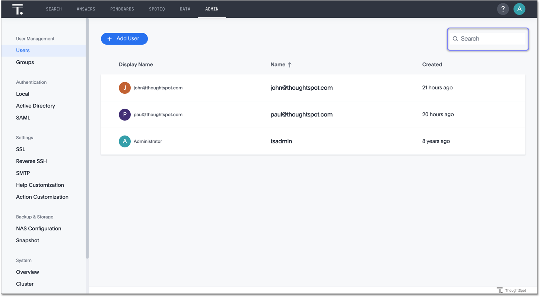Click the magnifier icon in the Search box

tap(455, 39)
